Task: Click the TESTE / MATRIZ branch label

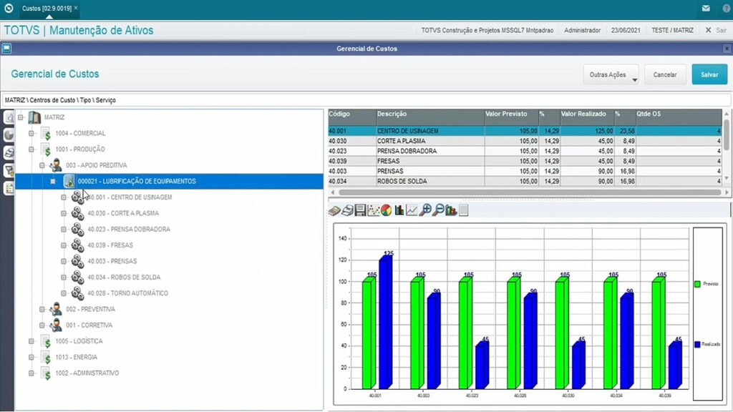Action: 672,30
